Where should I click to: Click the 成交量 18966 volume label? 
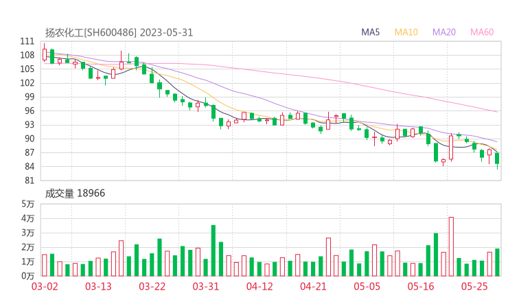tap(75, 194)
